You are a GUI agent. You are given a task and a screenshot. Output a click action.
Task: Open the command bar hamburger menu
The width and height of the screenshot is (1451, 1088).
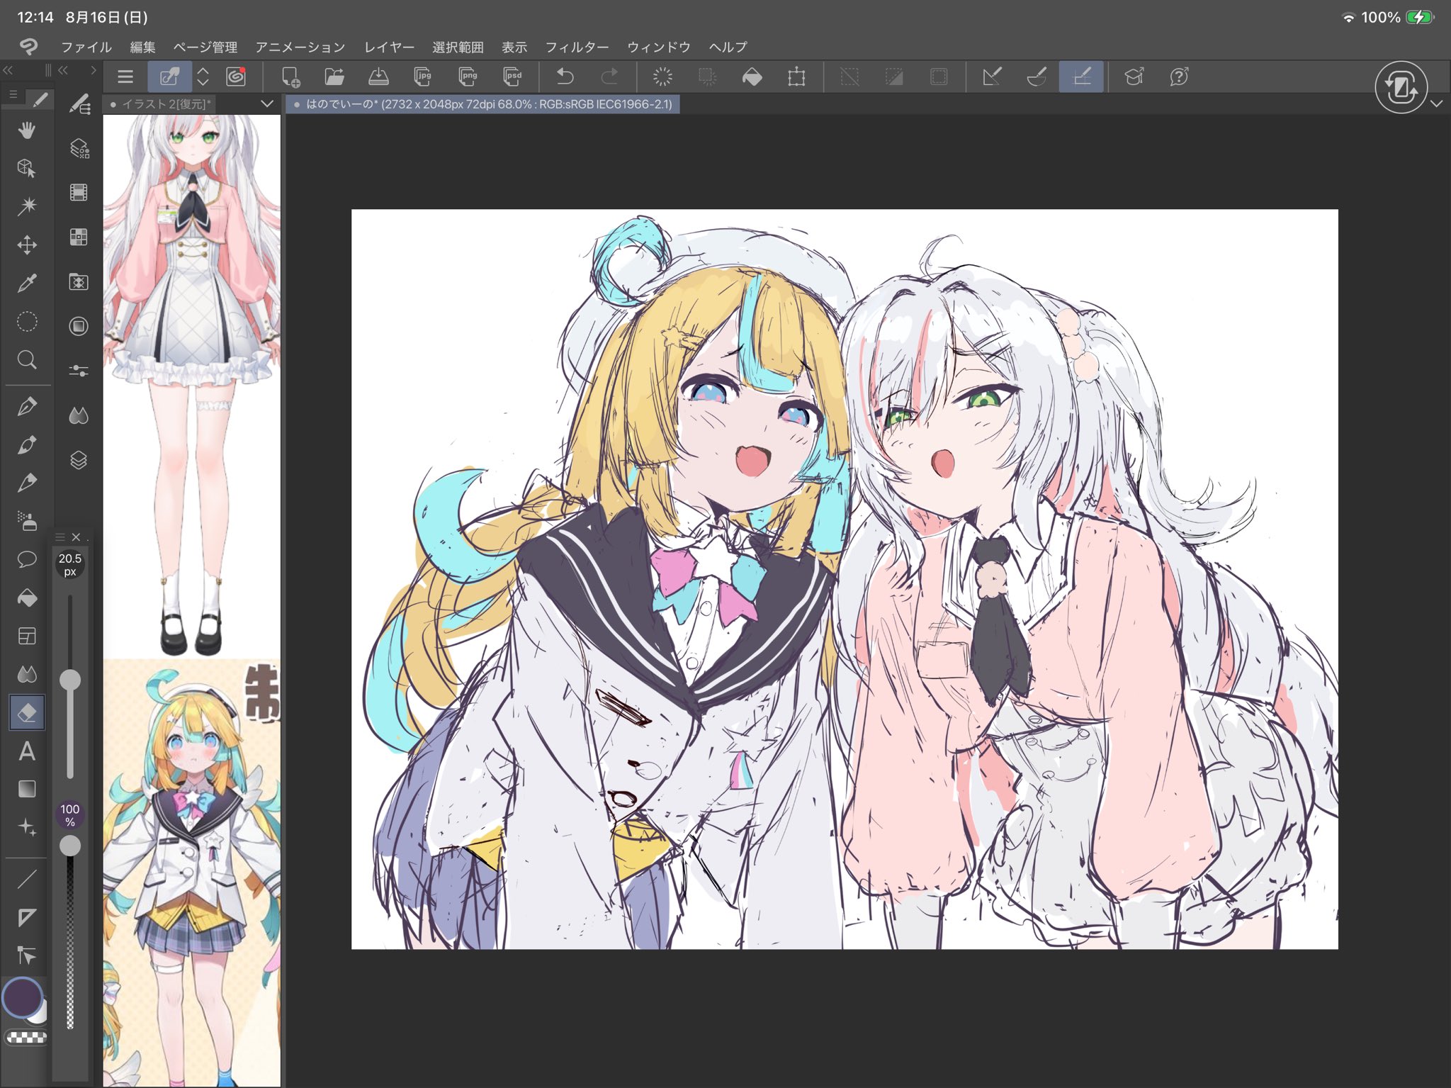tap(125, 77)
